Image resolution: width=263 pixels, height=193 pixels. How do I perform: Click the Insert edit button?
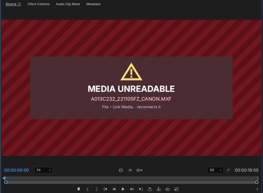150,189
